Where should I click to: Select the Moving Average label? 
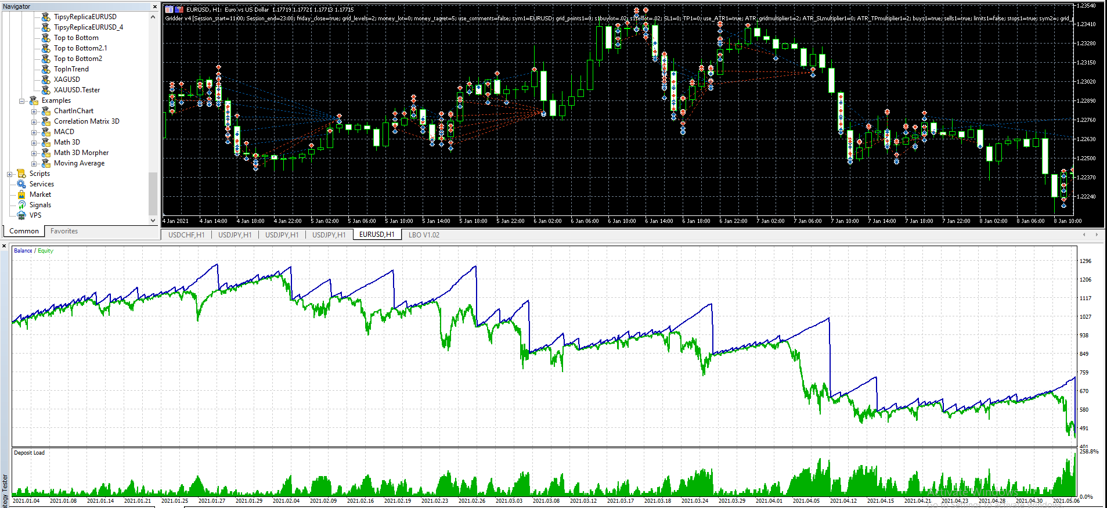click(79, 163)
